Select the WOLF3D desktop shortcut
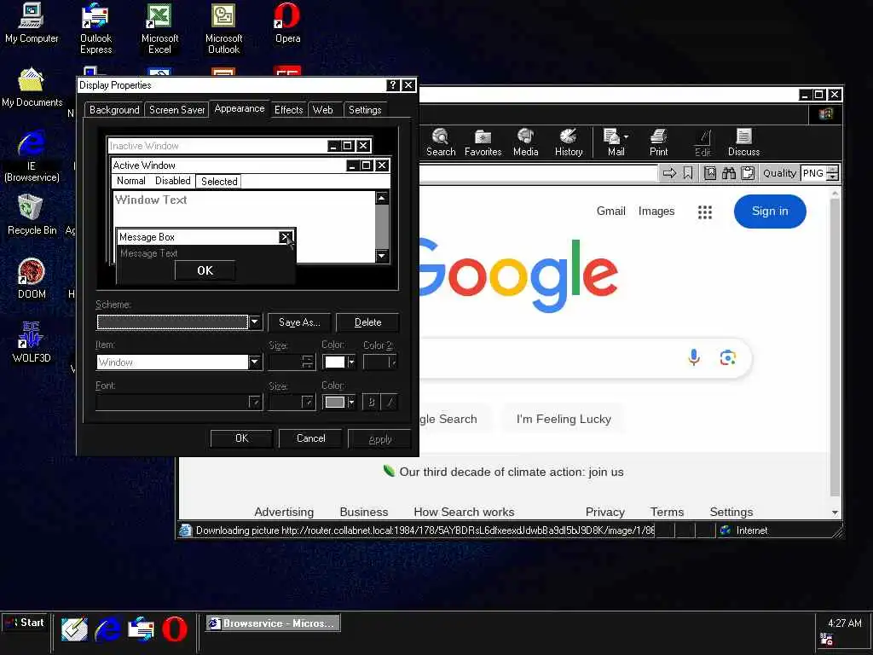 [x=32, y=342]
